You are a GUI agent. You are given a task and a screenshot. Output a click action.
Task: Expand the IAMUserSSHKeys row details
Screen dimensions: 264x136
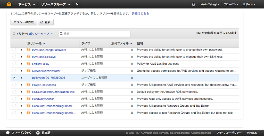pos(21,57)
